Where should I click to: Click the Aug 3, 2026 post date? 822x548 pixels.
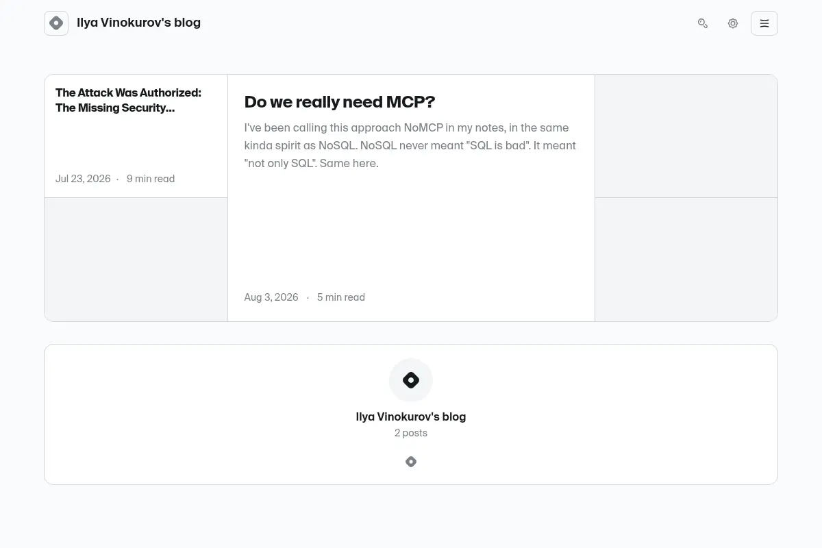271,297
